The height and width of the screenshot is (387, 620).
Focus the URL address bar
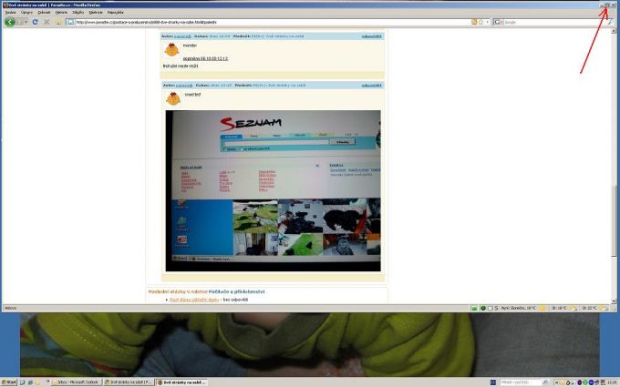[271, 22]
